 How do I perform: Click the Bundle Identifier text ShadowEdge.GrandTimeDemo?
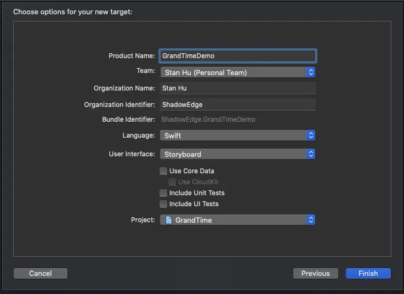(208, 120)
